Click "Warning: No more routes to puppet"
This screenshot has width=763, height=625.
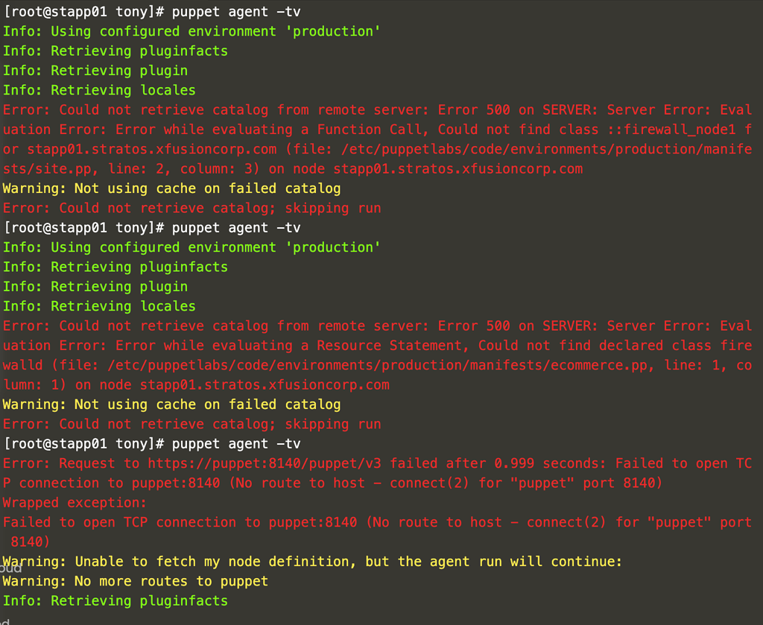[x=135, y=581]
